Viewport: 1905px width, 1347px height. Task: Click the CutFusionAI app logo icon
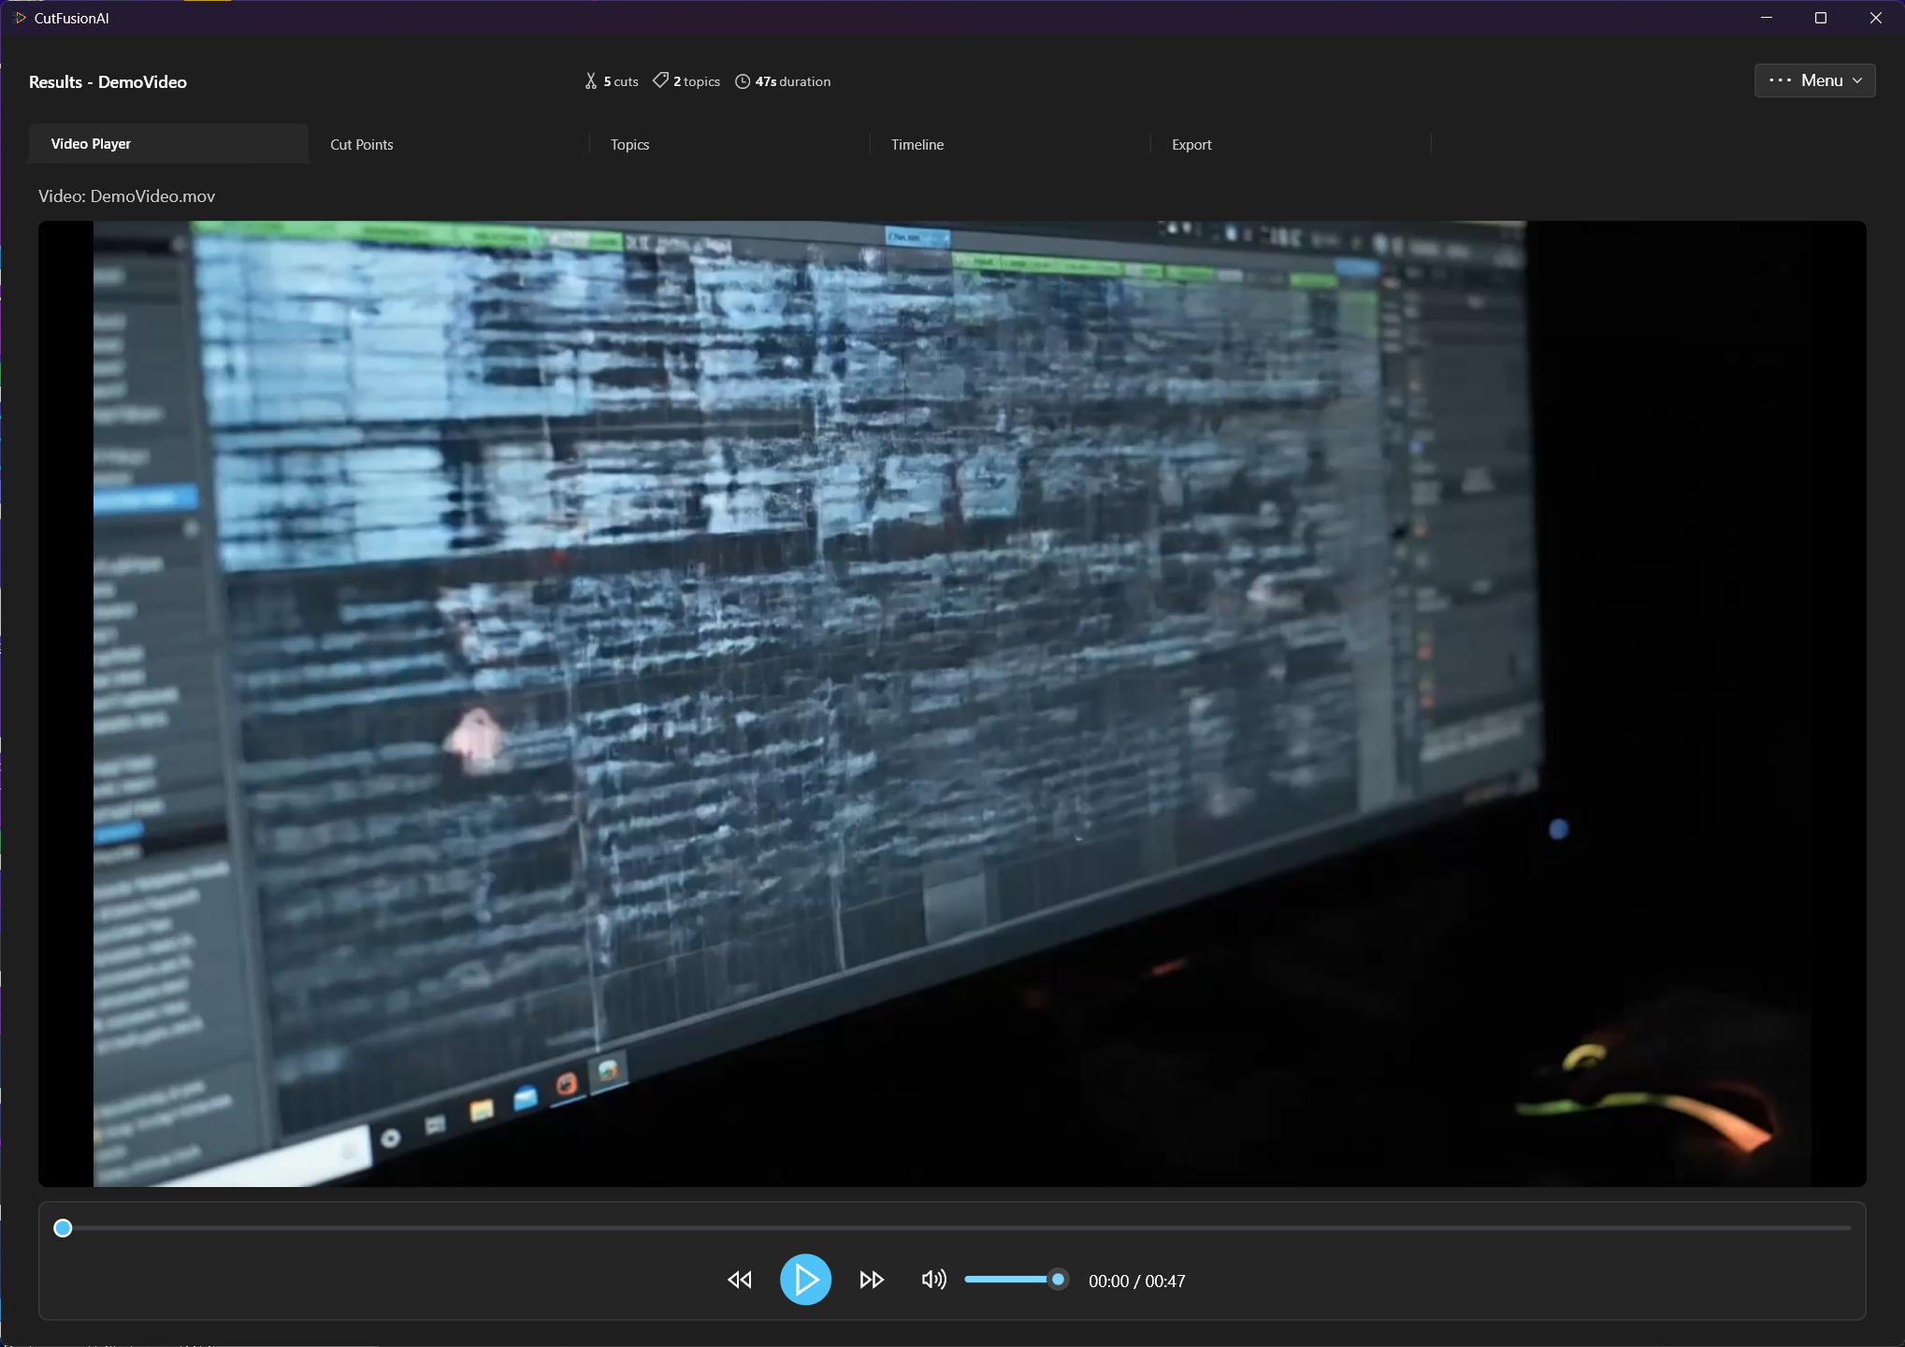pos(20,18)
